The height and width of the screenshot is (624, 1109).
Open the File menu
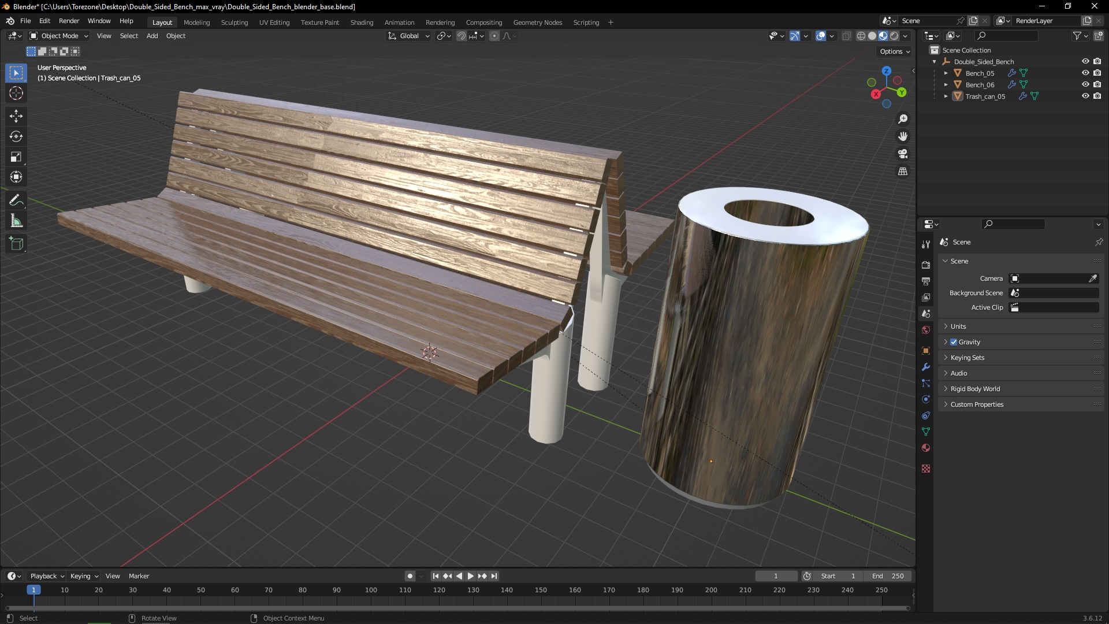pyautogui.click(x=25, y=21)
